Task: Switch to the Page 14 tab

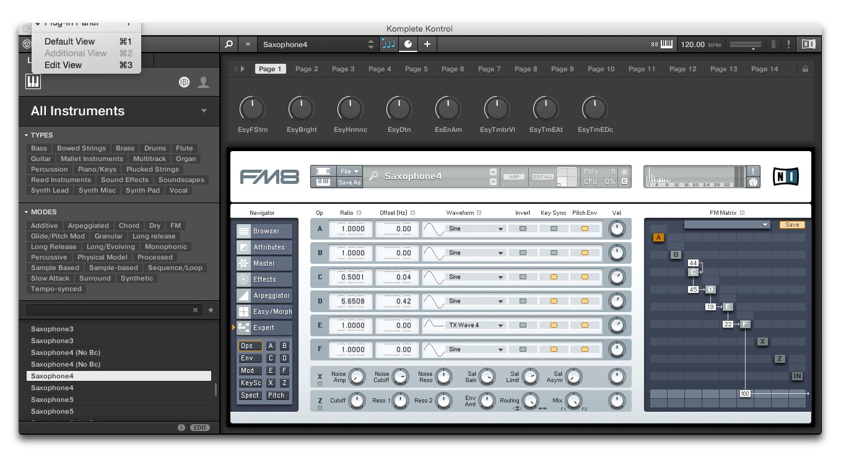Action: point(764,69)
